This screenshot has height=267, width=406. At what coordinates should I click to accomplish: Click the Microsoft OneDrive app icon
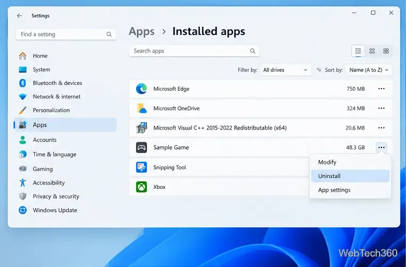pos(142,108)
